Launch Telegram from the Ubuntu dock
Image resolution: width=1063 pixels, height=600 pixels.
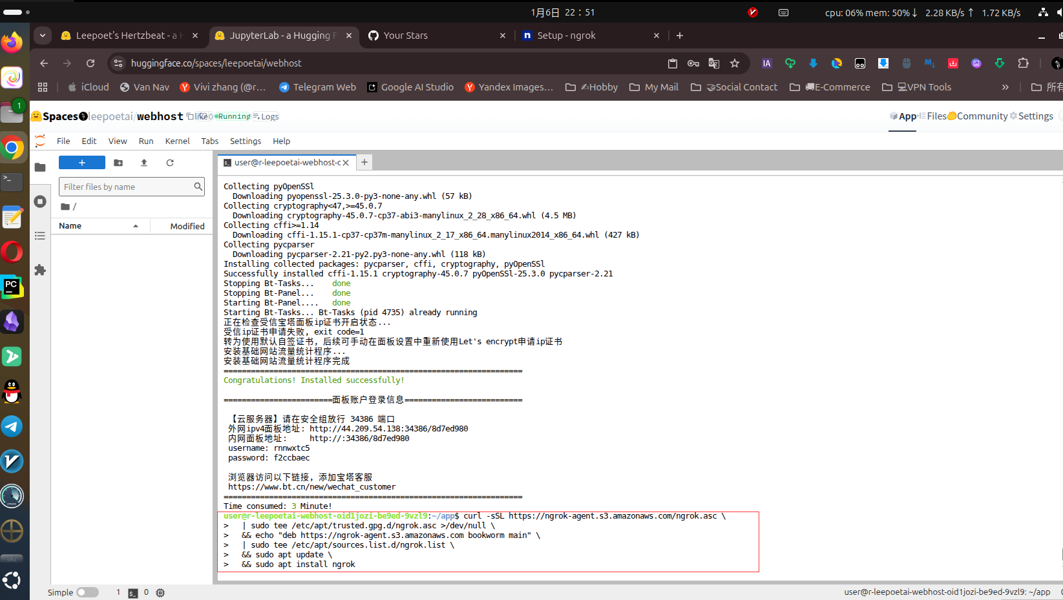[x=12, y=426]
